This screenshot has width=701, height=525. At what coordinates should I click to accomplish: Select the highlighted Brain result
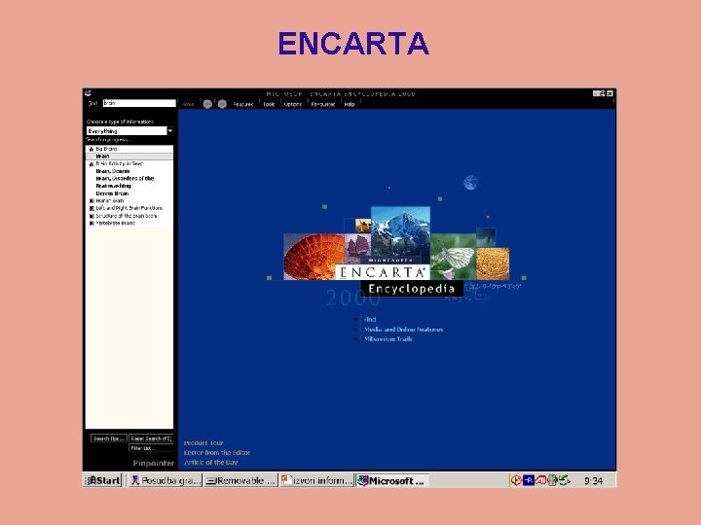coord(129,157)
